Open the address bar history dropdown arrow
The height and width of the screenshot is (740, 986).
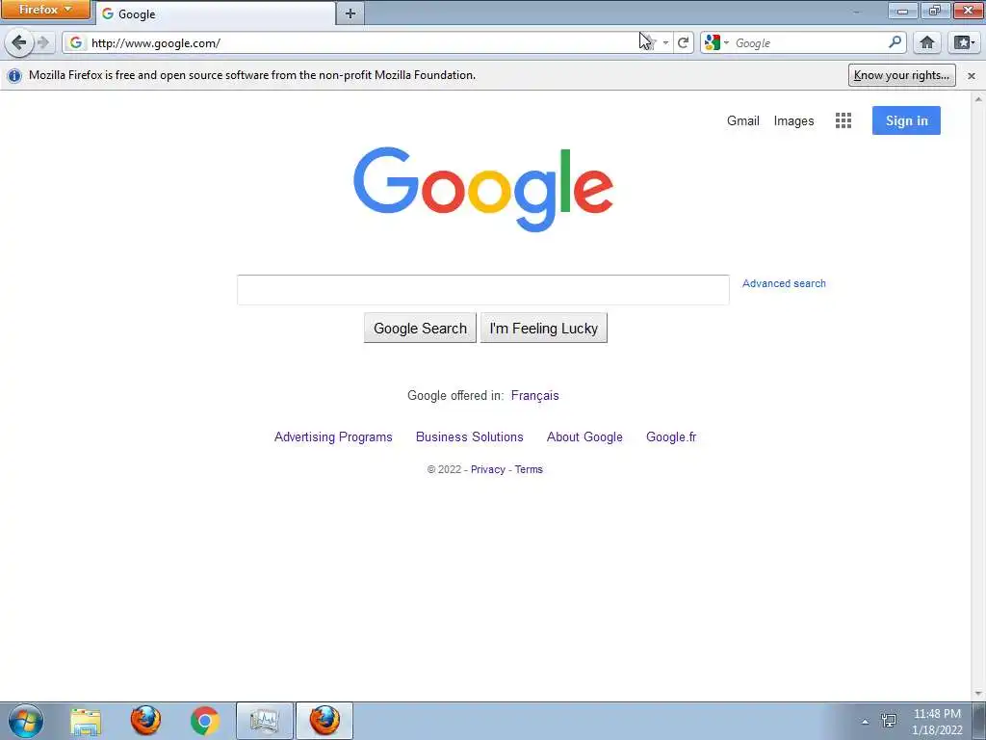[x=666, y=42]
